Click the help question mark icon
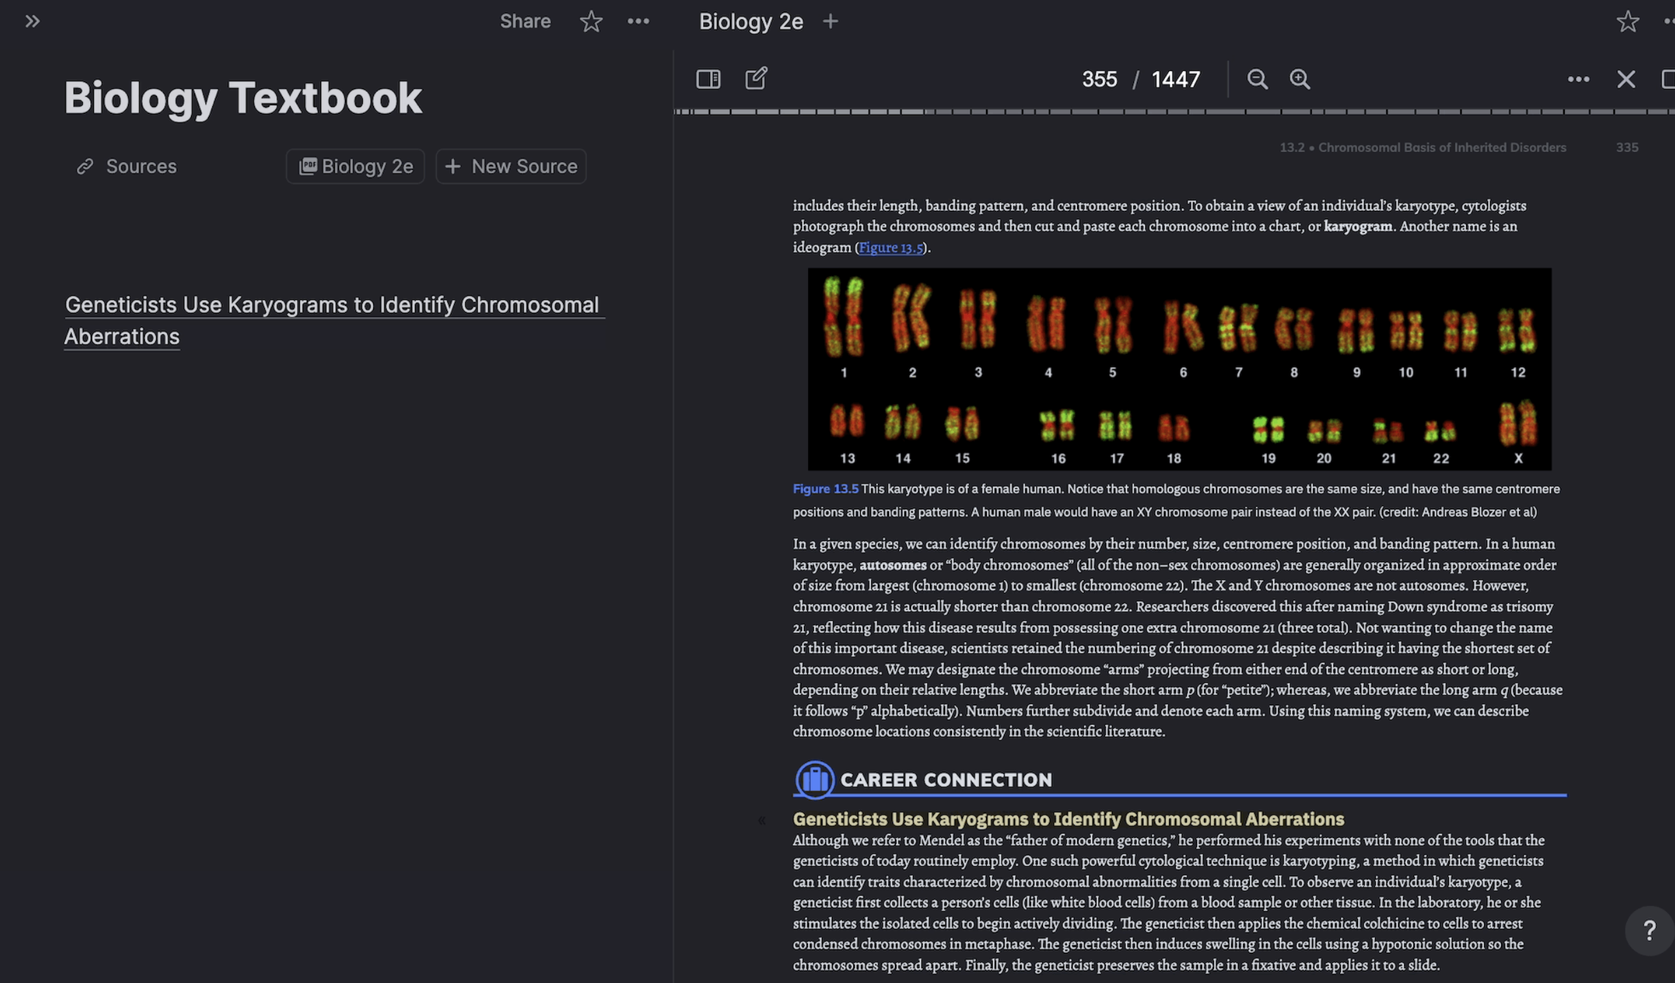This screenshot has width=1675, height=983. (x=1649, y=930)
